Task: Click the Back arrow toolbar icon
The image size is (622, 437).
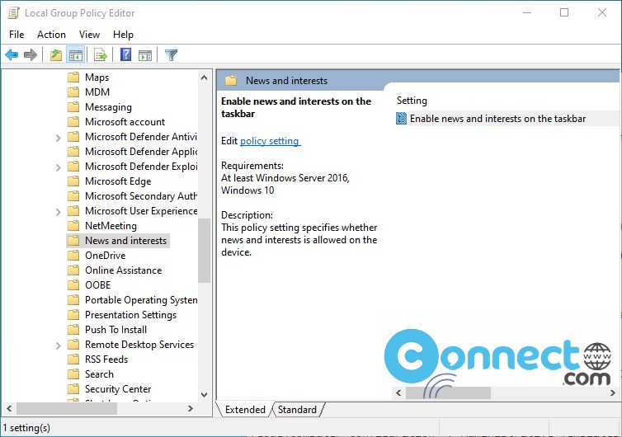Action: (12, 54)
